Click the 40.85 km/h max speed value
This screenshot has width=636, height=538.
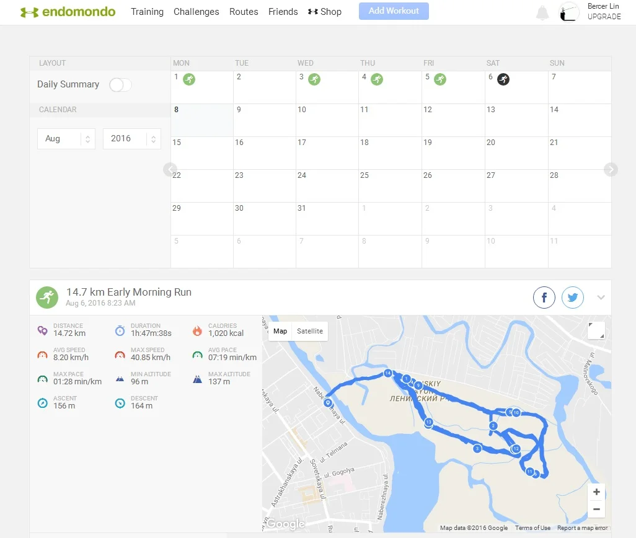pos(151,358)
